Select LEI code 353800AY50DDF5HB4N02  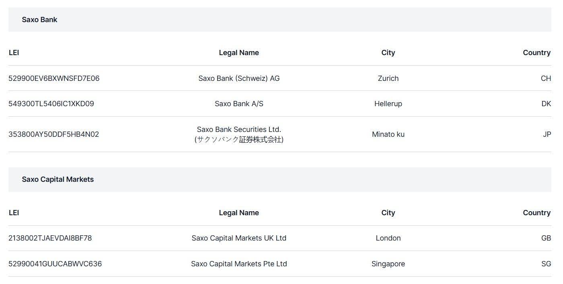click(x=53, y=134)
